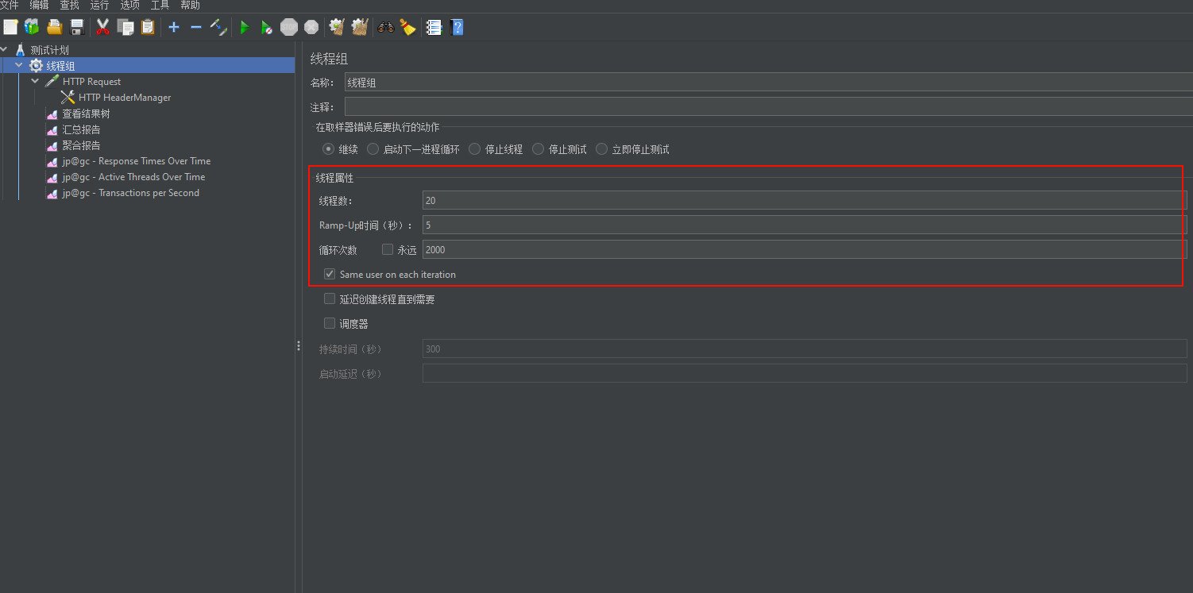This screenshot has height=593, width=1193.
Task: Click the 名称 input field
Action: tap(768, 82)
